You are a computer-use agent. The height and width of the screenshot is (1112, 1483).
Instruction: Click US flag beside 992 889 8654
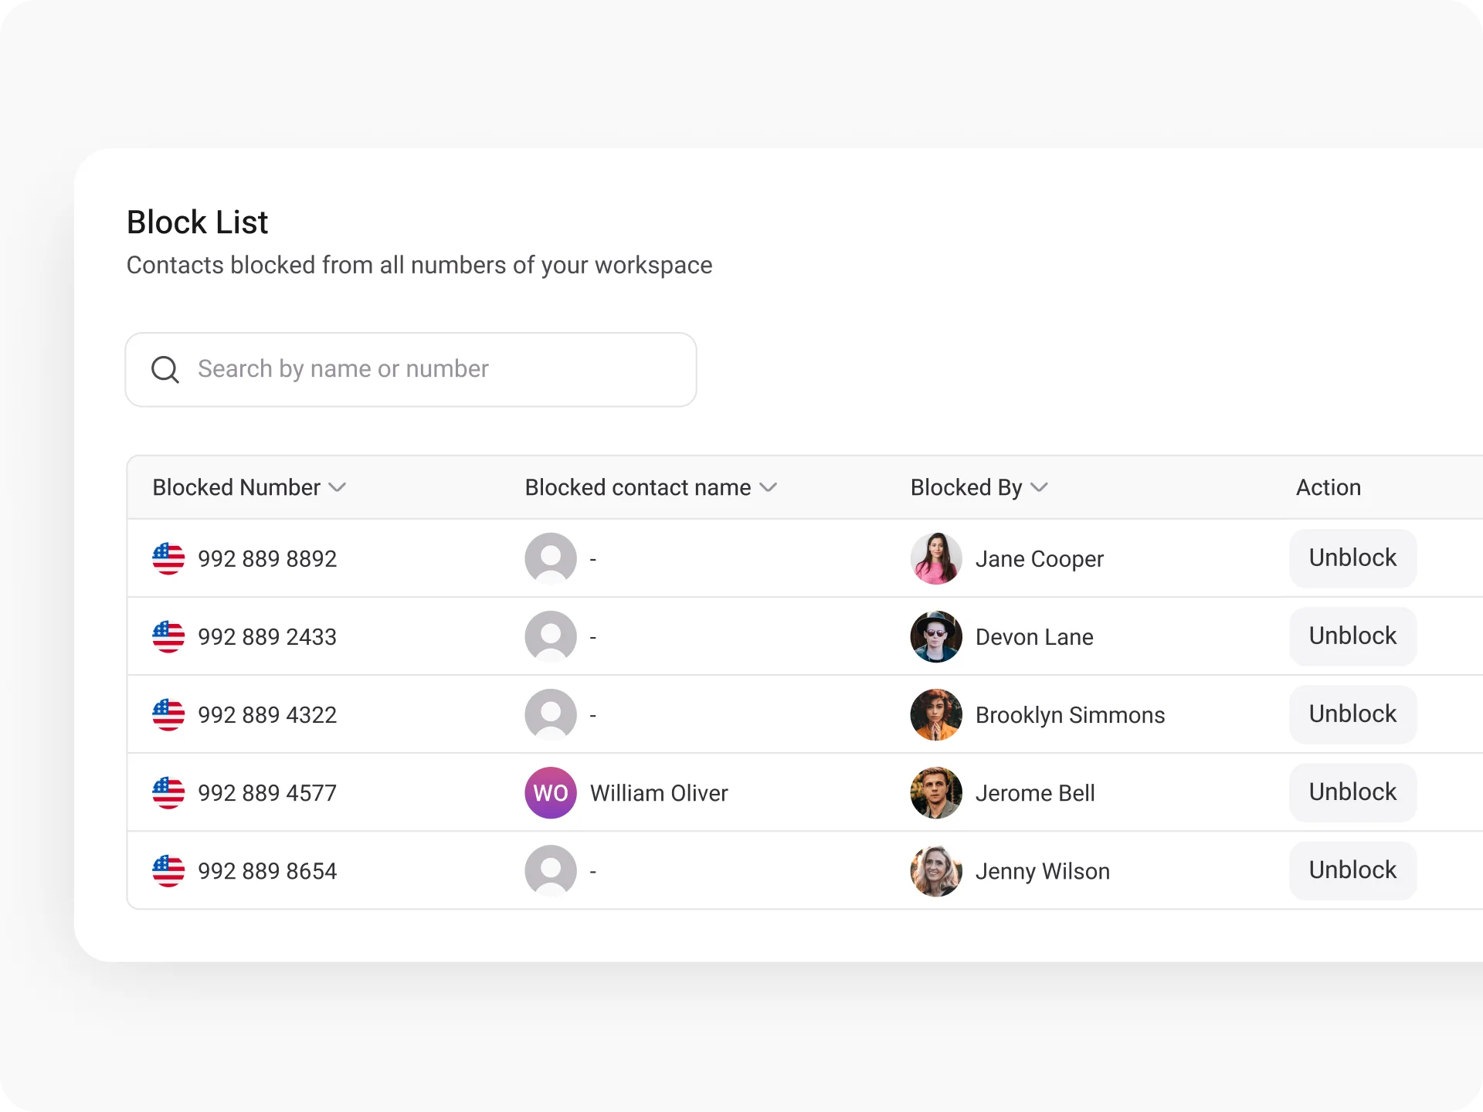point(168,870)
